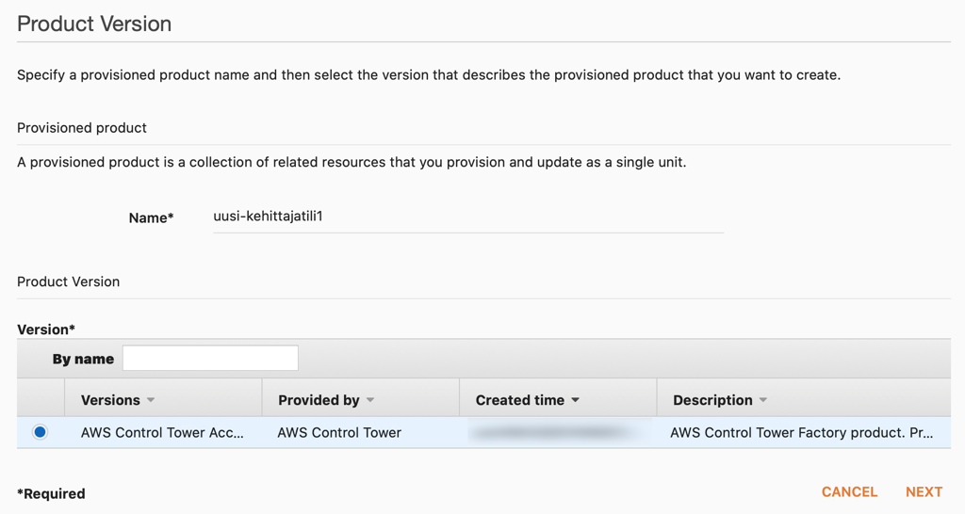Click the Description column sort arrow
The height and width of the screenshot is (514, 965).
(x=763, y=400)
